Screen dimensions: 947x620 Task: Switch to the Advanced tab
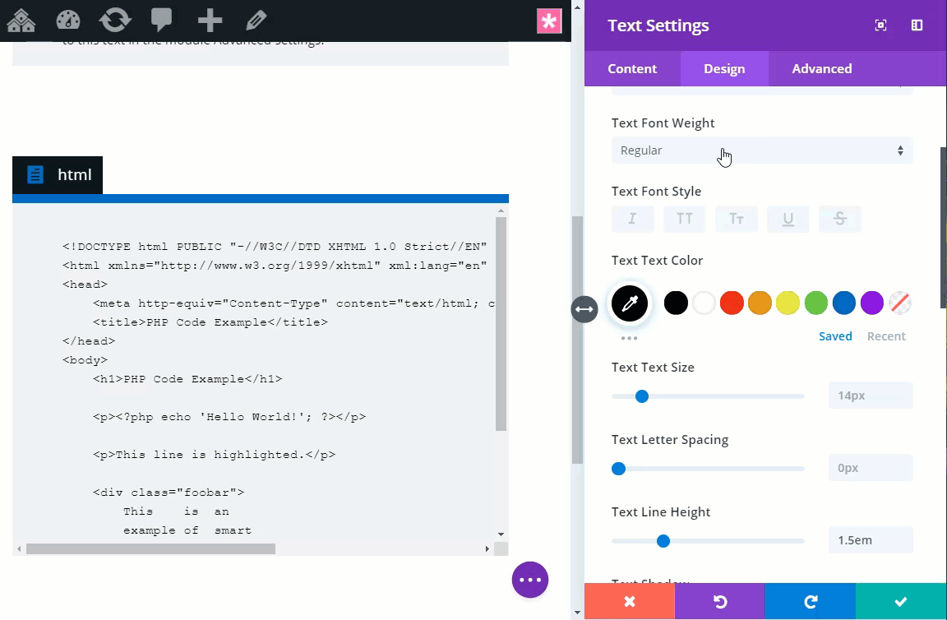[x=821, y=69]
